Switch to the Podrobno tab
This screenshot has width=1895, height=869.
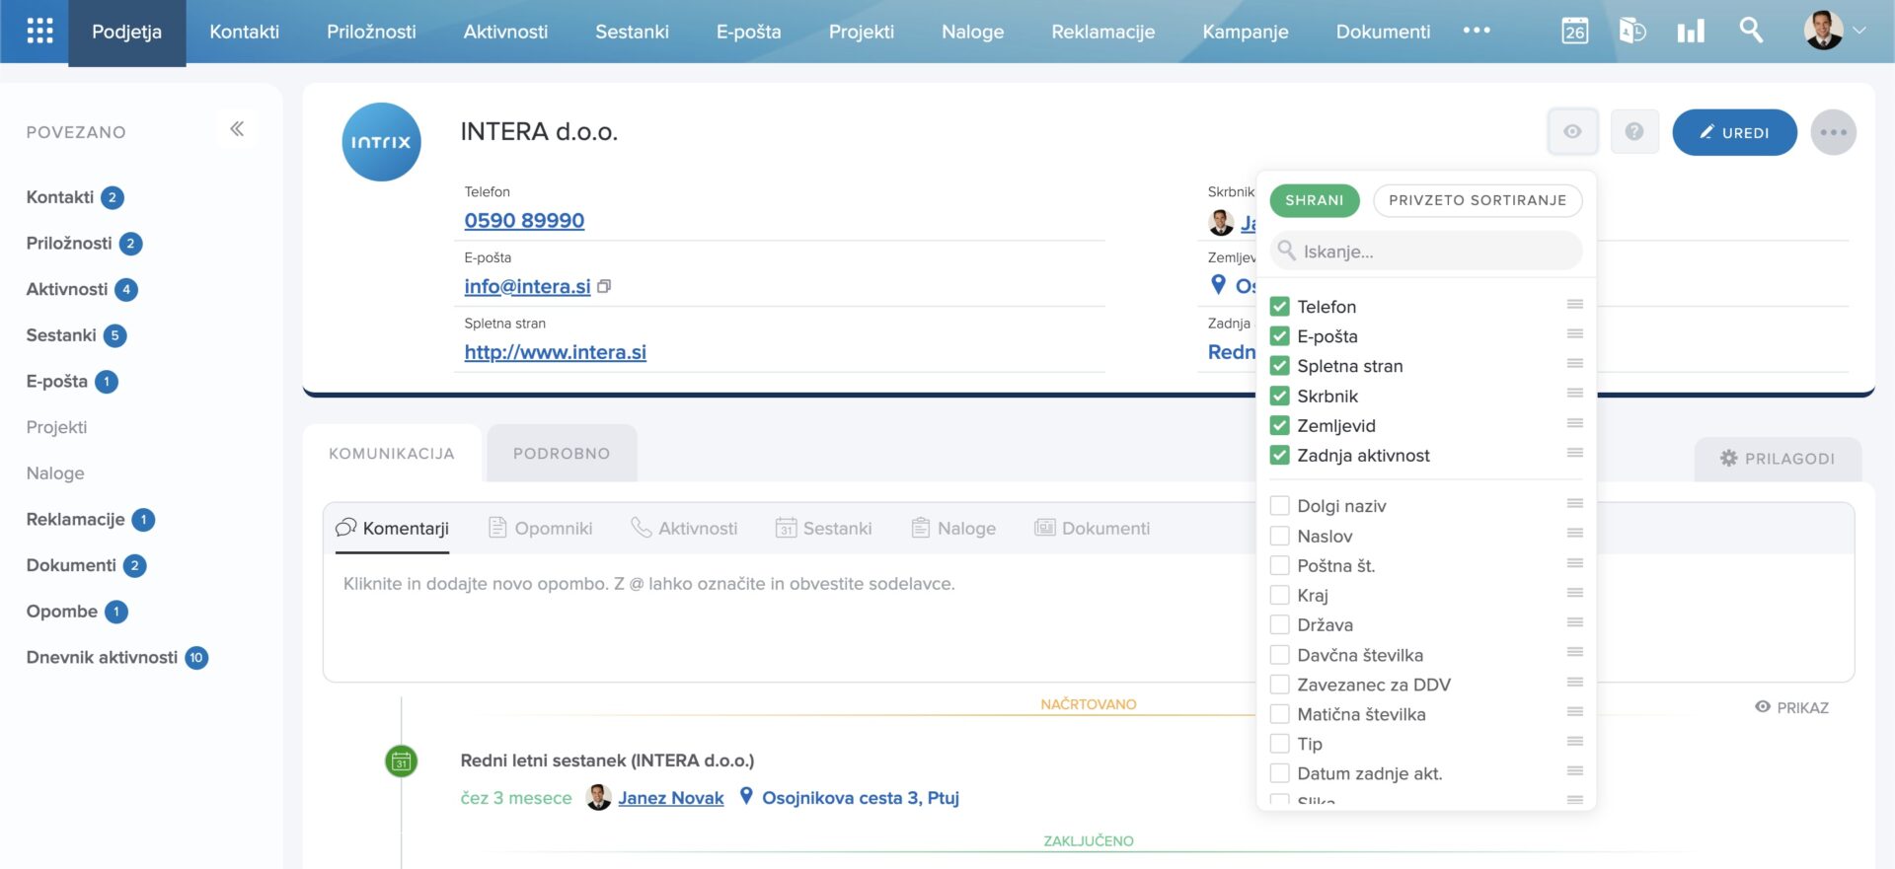tap(562, 454)
